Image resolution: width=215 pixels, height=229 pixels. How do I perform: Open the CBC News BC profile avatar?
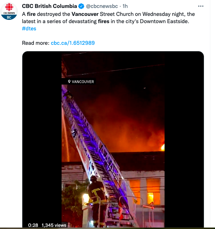[x=9, y=12]
